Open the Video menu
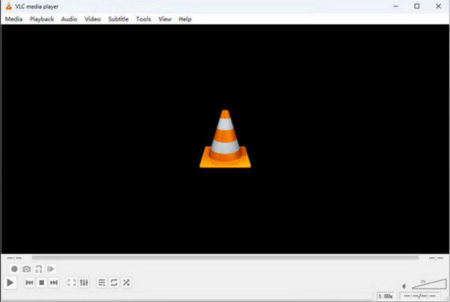The image size is (450, 302). tap(93, 19)
